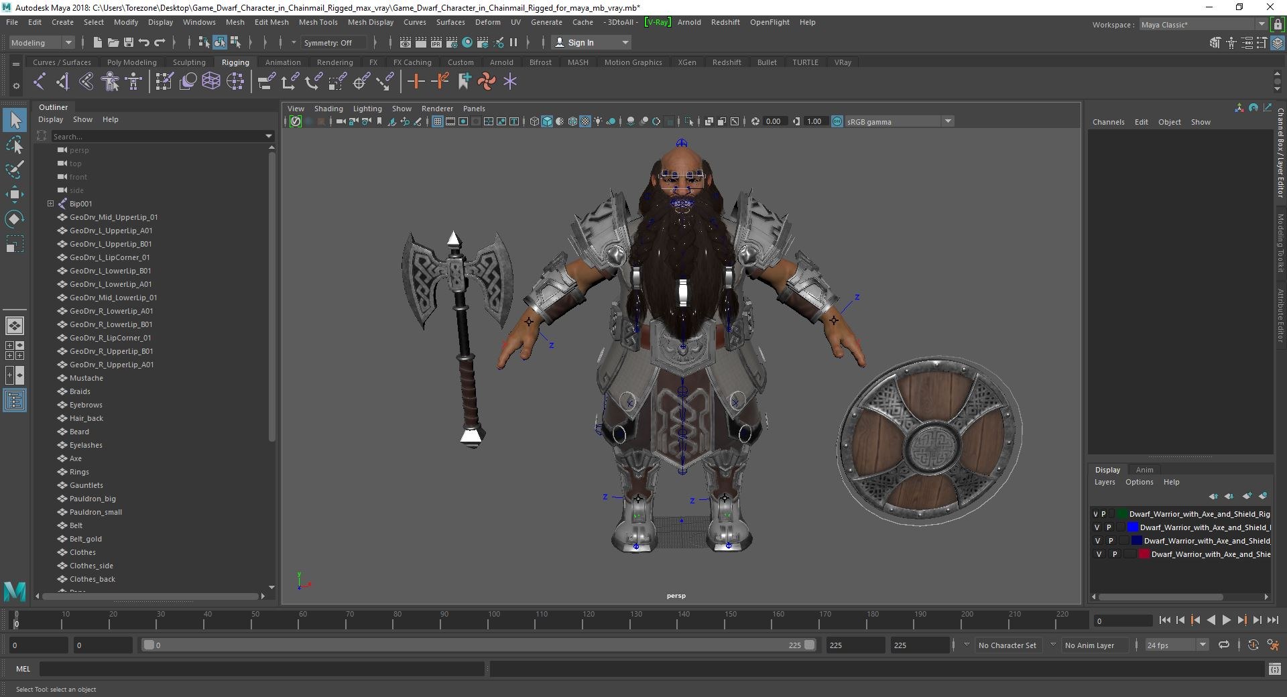This screenshot has width=1287, height=697.
Task: Switch to the Anim layer tab
Action: coord(1145,470)
